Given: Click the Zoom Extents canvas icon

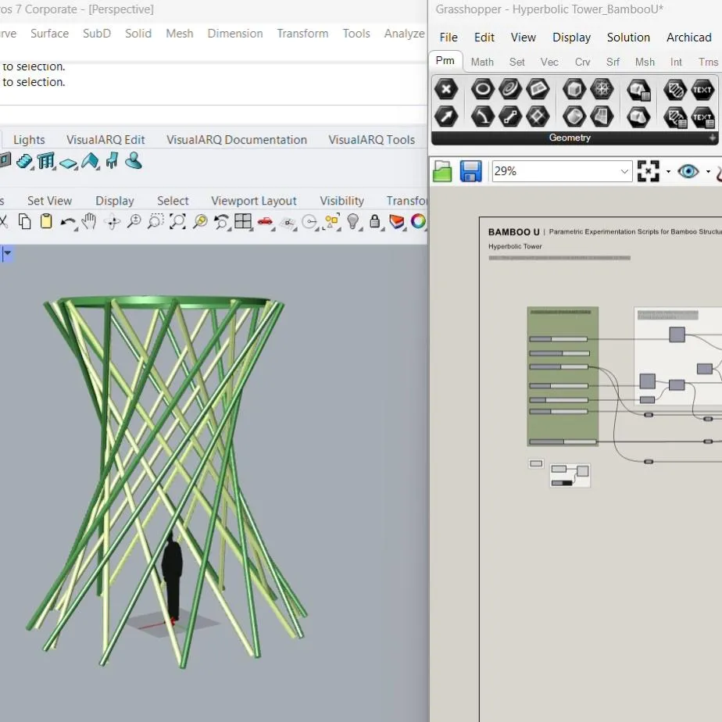Looking at the screenshot, I should (x=648, y=171).
